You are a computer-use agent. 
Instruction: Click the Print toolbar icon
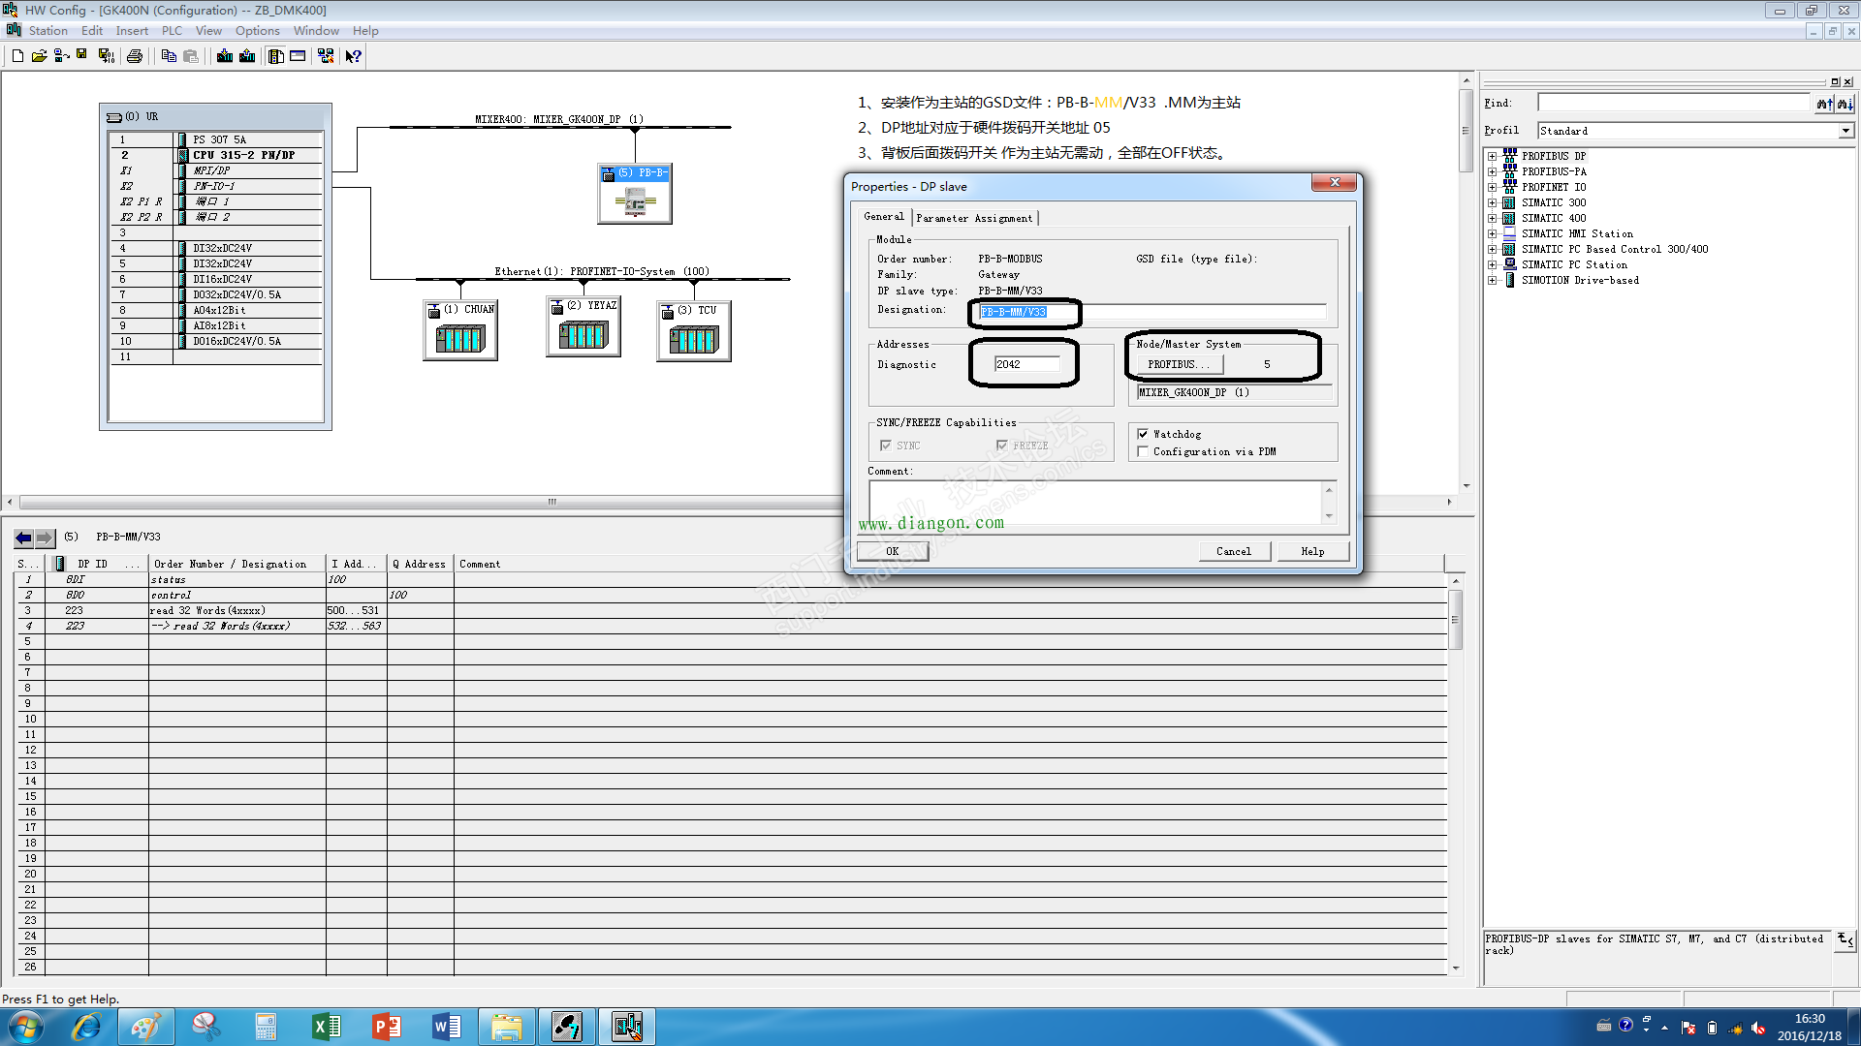(x=135, y=56)
